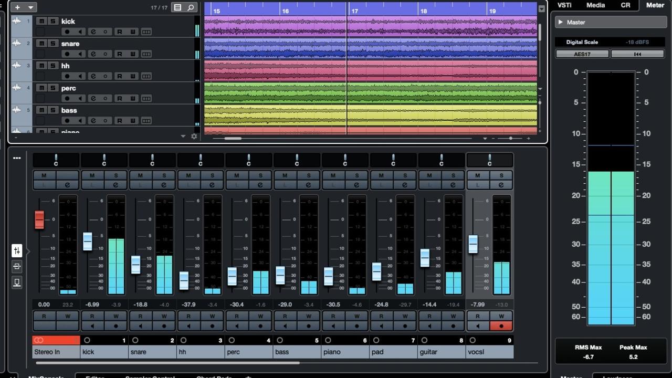This screenshot has width=672, height=378.
Task: Click the add track plus button
Action: coord(17,7)
